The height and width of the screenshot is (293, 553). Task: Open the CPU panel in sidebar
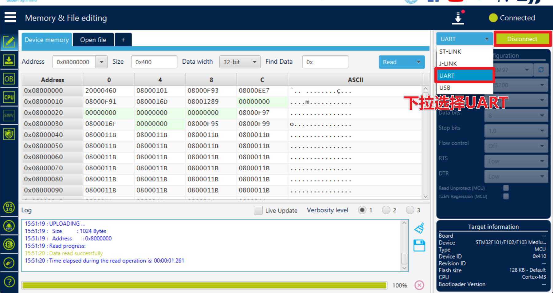pyautogui.click(x=9, y=97)
